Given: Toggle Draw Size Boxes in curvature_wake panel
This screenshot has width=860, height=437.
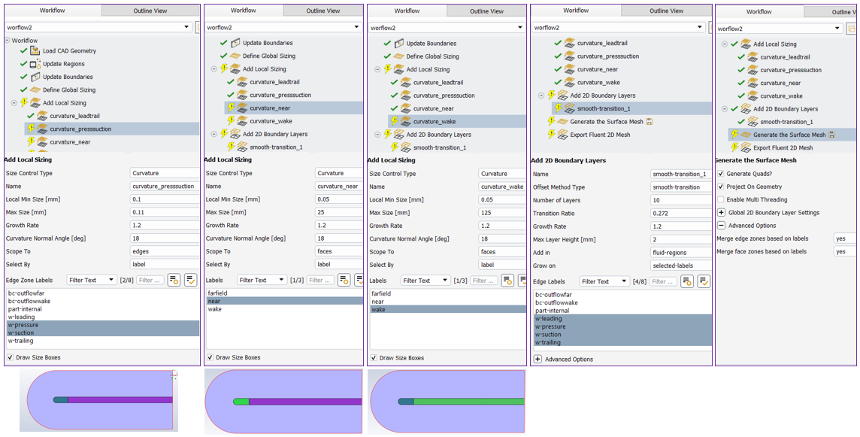Looking at the screenshot, I should [374, 358].
